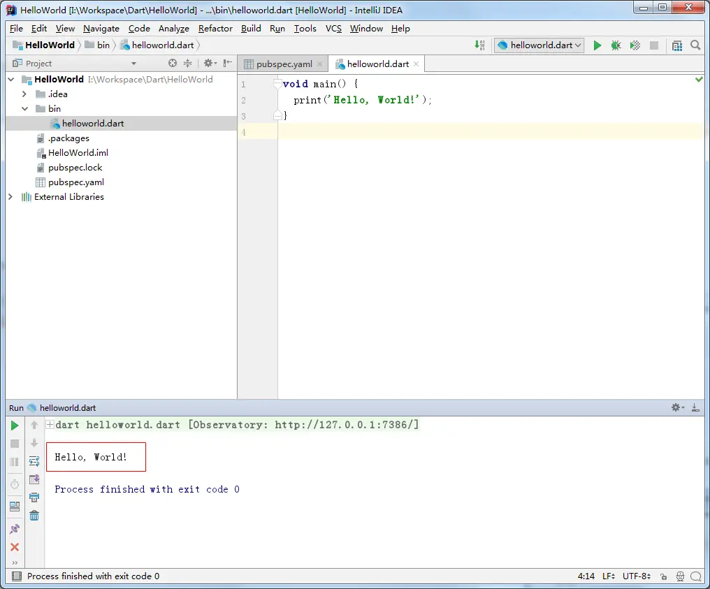The width and height of the screenshot is (710, 589).
Task: Click the grey Stop button in top toolbar
Action: point(654,45)
